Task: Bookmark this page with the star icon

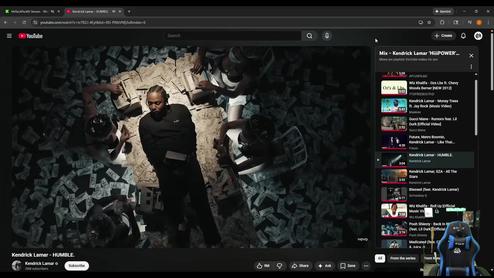Action: (429, 22)
